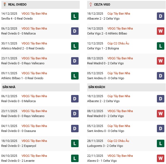Select the SÂN NHÀ section header
166x164 pixels.
point(9,87)
